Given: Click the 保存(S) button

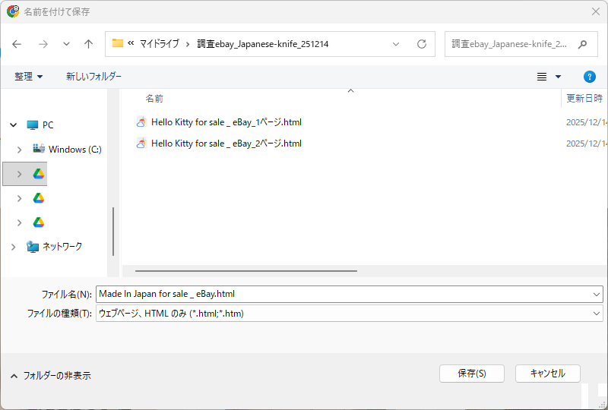Looking at the screenshot, I should [x=471, y=374].
